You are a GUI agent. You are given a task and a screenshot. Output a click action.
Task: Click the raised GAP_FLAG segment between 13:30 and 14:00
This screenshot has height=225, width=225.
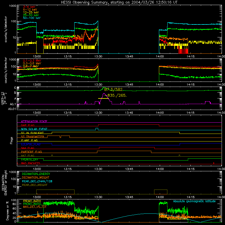(129, 125)
